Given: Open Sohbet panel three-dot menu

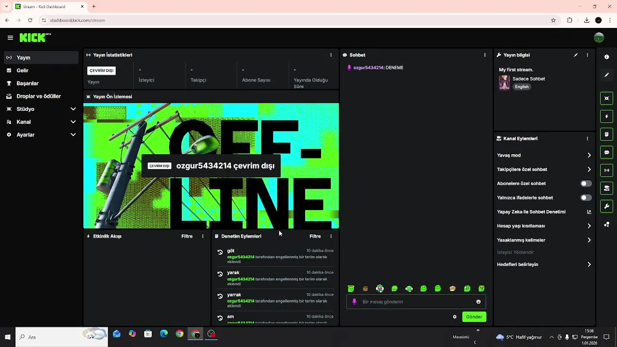Looking at the screenshot, I should click(484, 55).
